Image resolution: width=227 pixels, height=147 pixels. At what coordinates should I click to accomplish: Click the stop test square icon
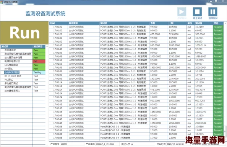(197, 12)
